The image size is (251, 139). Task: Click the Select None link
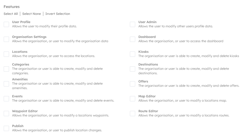[x=32, y=14]
